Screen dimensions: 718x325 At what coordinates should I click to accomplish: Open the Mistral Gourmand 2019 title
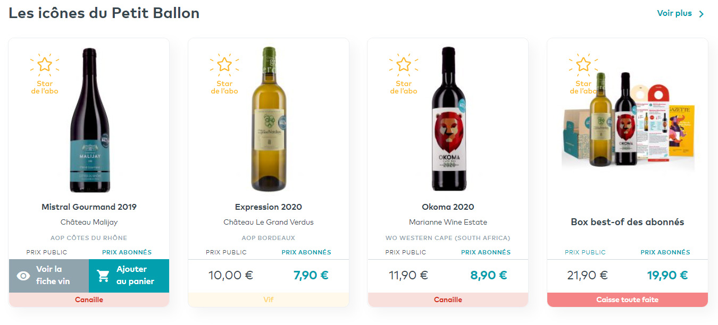pyautogui.click(x=89, y=207)
